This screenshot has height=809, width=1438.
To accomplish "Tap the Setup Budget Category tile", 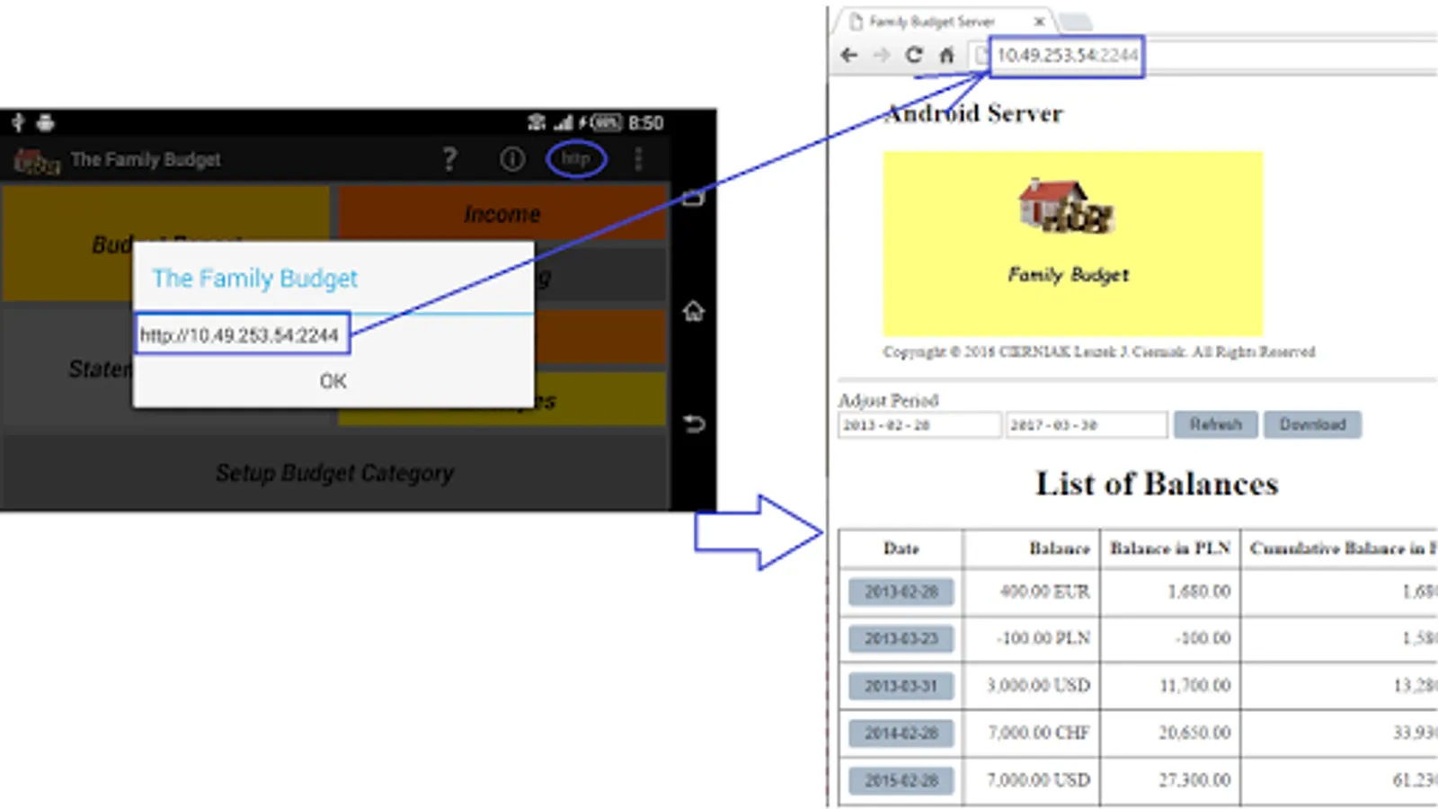I will pyautogui.click(x=334, y=473).
